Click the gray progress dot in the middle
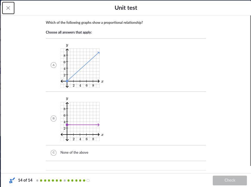Viewport: 251px width, 187px height. point(65,181)
